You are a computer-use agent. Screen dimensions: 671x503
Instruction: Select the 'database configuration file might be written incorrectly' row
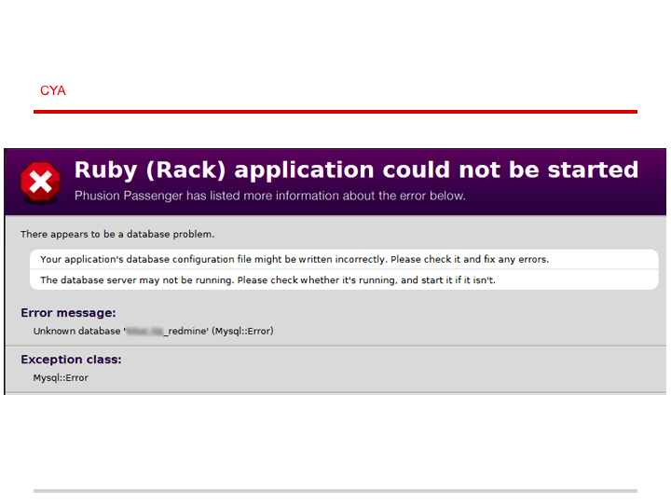click(x=344, y=259)
